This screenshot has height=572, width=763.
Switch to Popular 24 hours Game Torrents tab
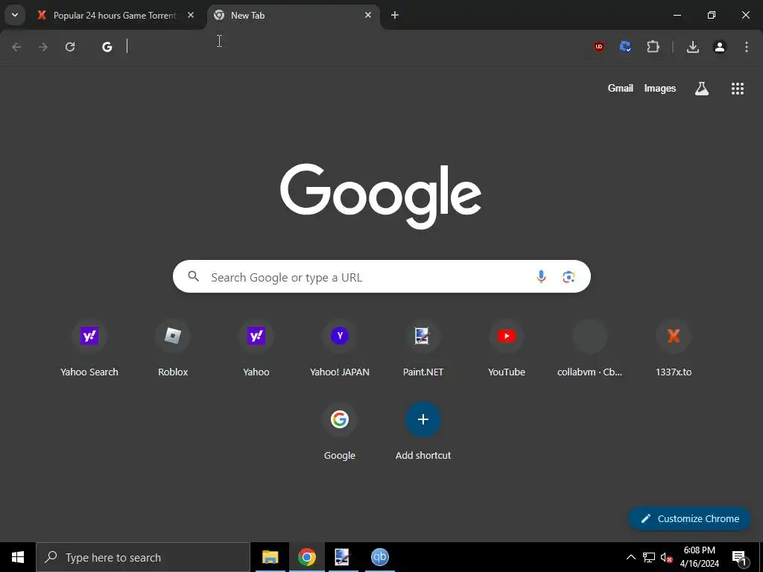[115, 16]
